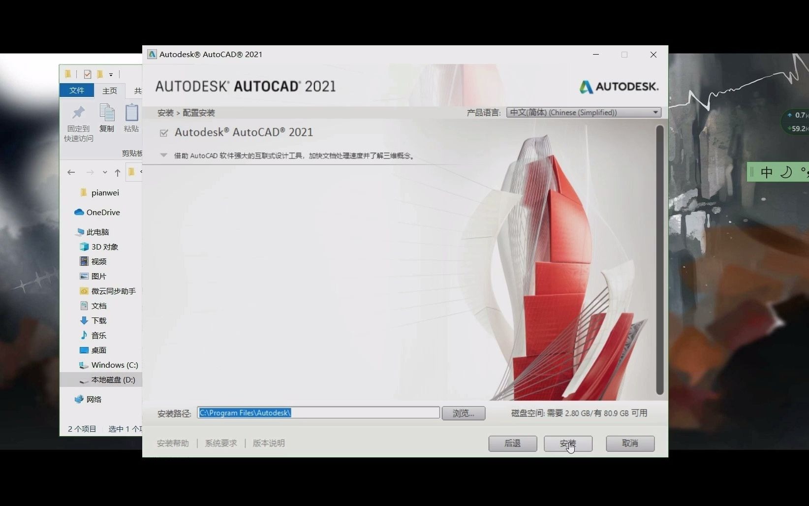
Task: Switch to the 文件 tab
Action: click(76, 91)
